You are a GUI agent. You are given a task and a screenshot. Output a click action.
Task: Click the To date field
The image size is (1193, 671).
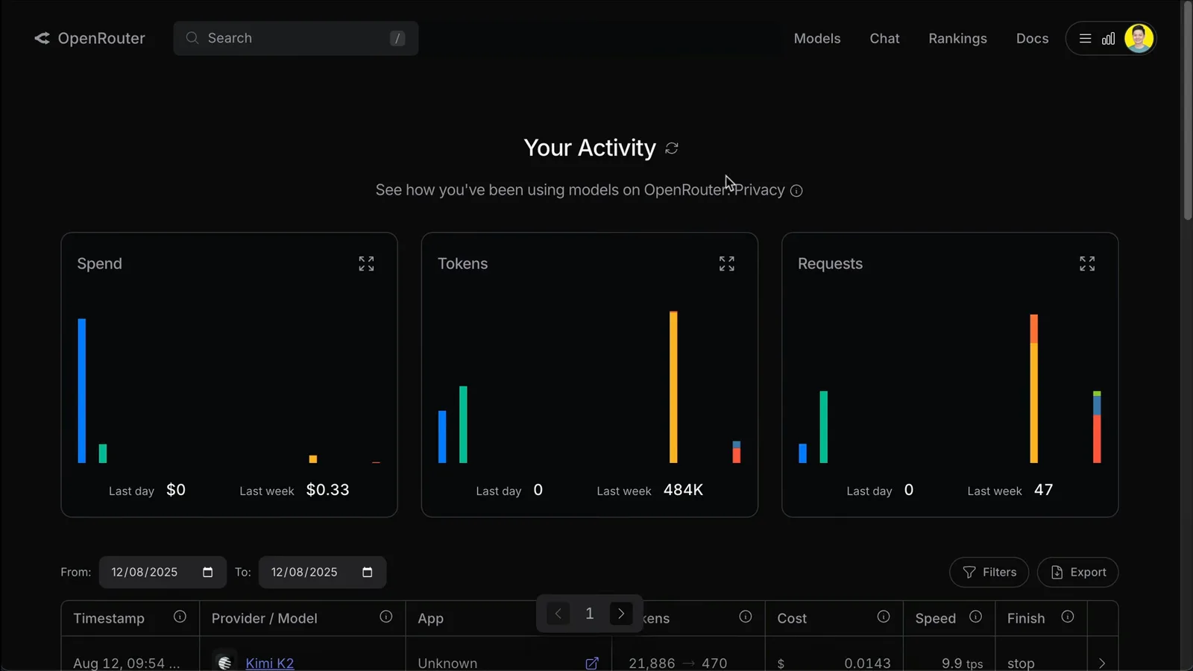tap(322, 572)
